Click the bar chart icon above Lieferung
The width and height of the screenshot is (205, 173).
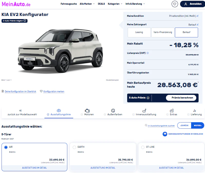click(194, 111)
